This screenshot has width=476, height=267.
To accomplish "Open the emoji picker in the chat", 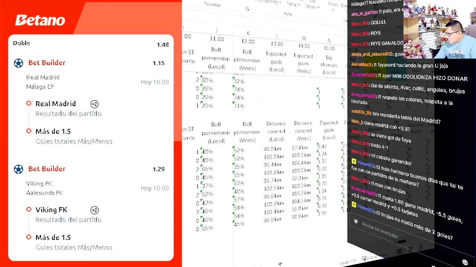I will pyautogui.click(x=465, y=262).
